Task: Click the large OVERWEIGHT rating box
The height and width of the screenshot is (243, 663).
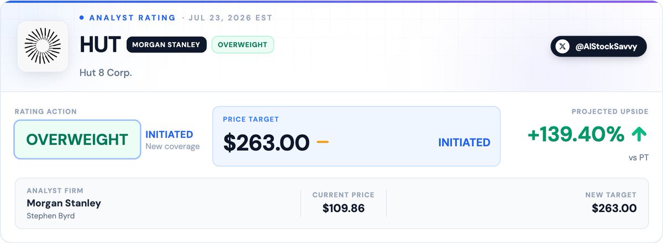Action: [77, 140]
